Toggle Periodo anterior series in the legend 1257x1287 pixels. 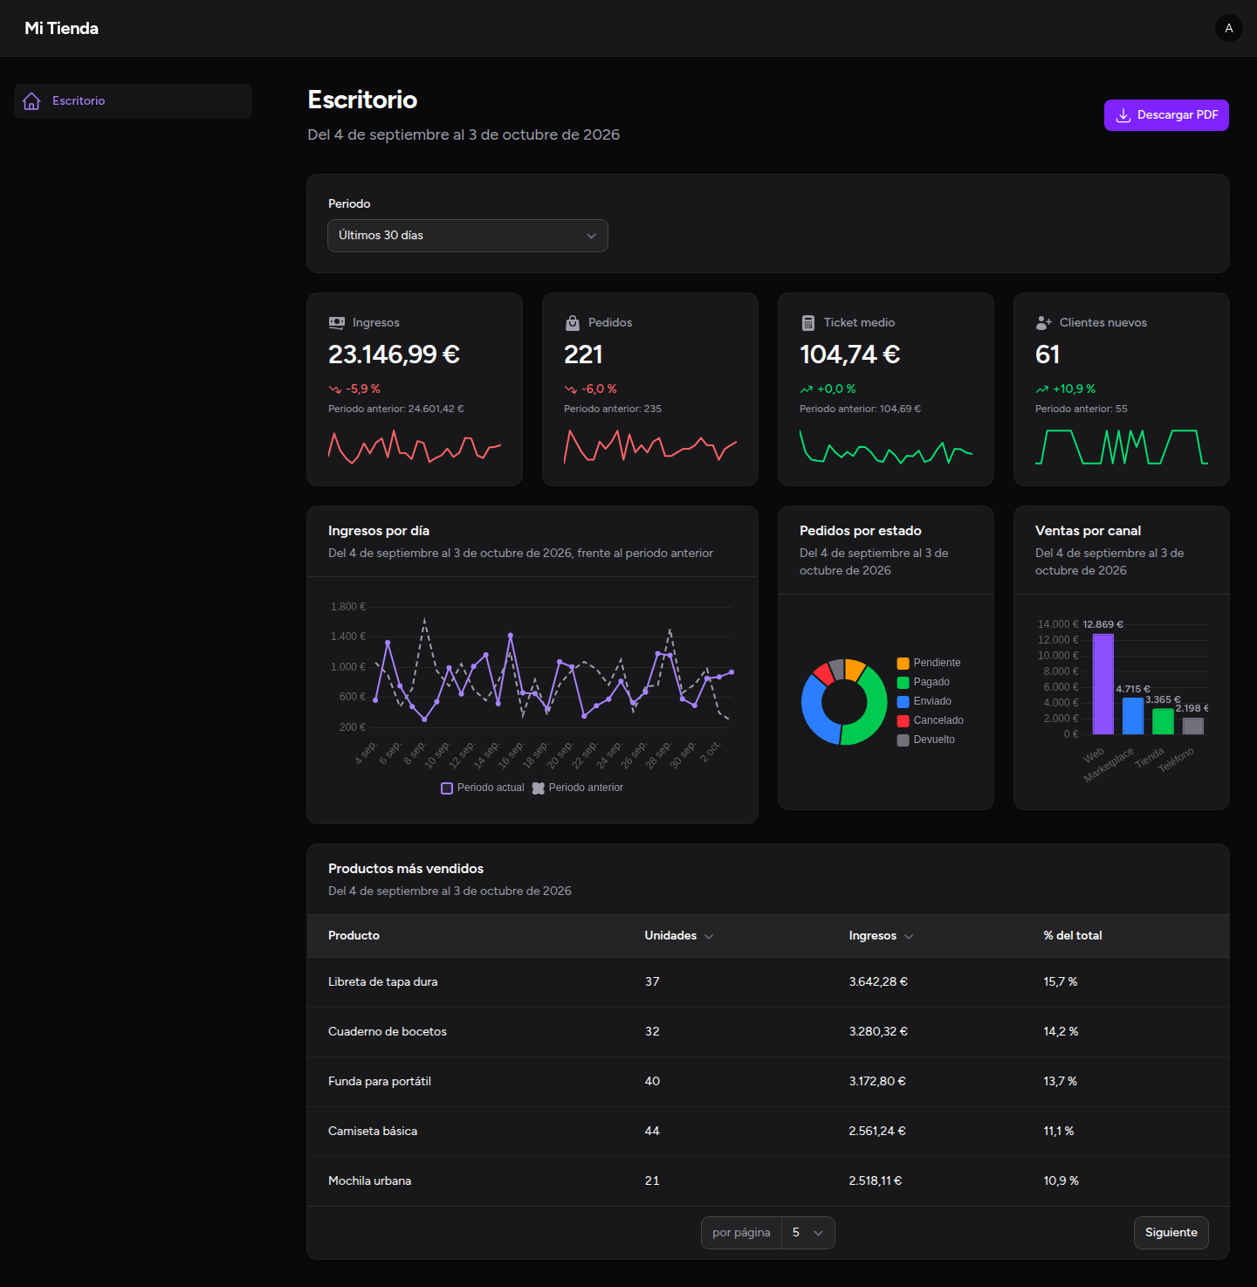(578, 788)
